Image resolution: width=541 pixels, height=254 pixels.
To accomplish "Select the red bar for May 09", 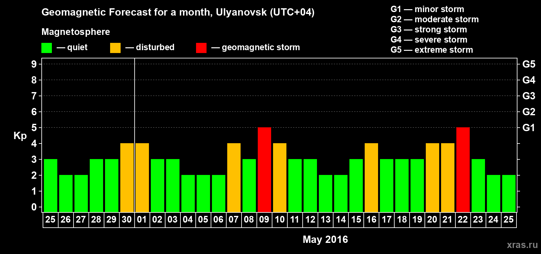I will pyautogui.click(x=264, y=170).
